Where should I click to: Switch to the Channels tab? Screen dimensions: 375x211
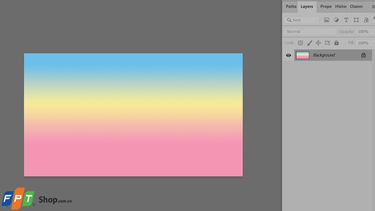(x=356, y=7)
